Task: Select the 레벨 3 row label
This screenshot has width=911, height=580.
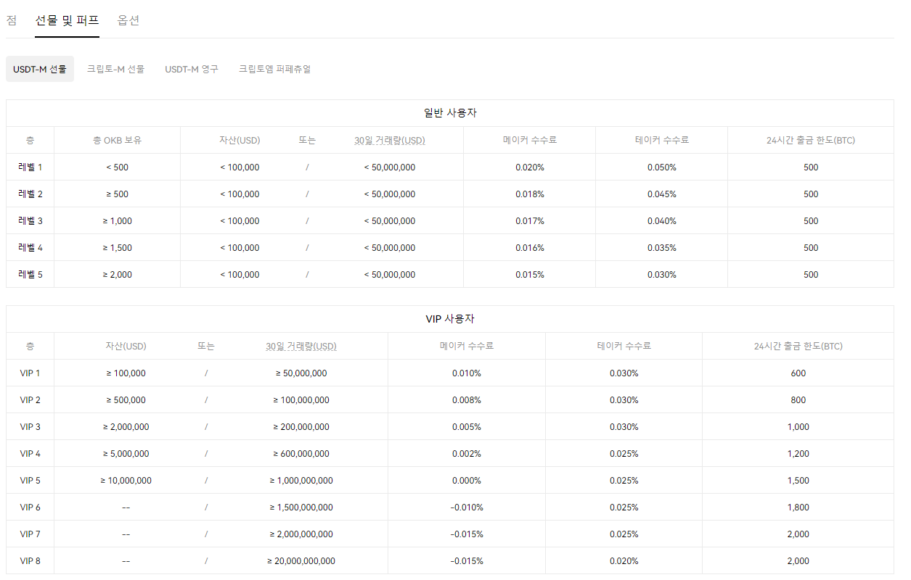Action: [x=30, y=221]
